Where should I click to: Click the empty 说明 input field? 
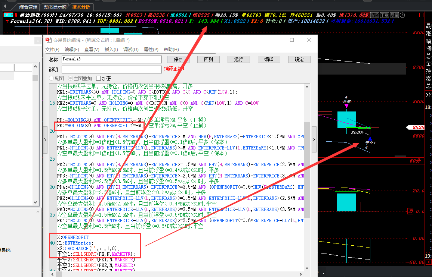coord(112,69)
